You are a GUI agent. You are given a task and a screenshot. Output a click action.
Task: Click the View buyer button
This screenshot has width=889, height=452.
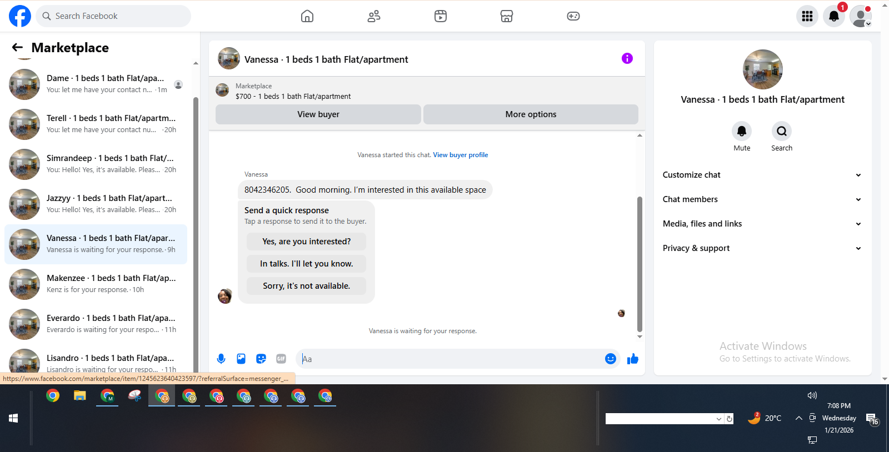[x=318, y=114]
